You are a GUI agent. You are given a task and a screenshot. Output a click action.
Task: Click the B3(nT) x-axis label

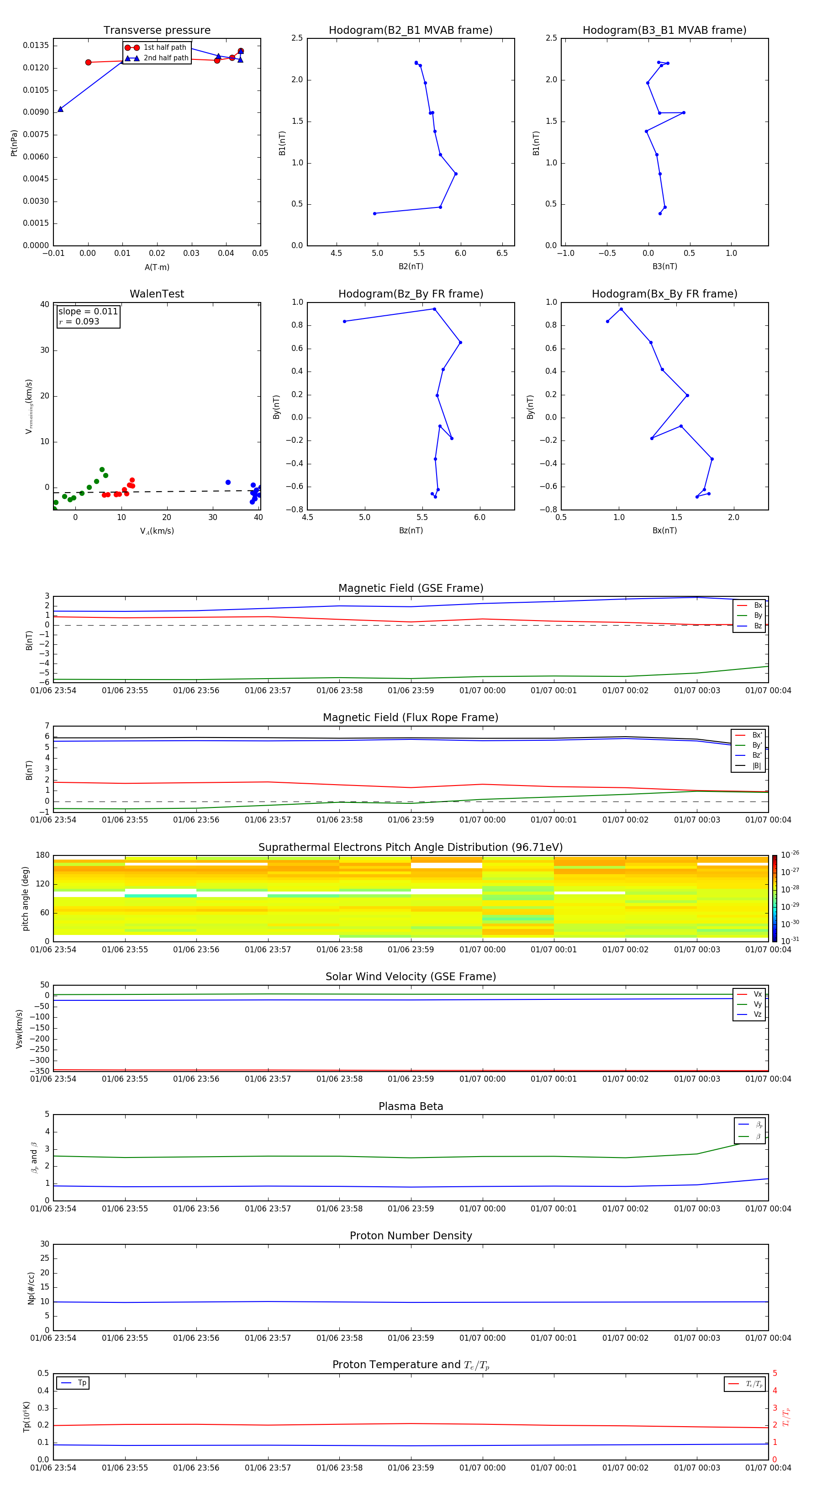[x=664, y=266]
